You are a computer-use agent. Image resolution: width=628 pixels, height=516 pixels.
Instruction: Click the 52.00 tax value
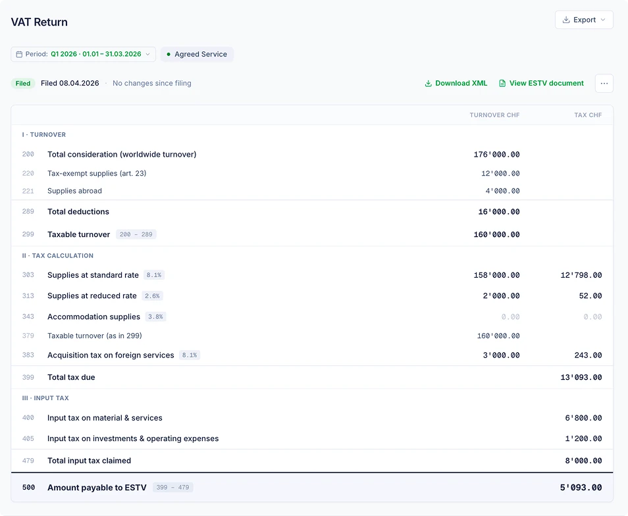tap(590, 296)
